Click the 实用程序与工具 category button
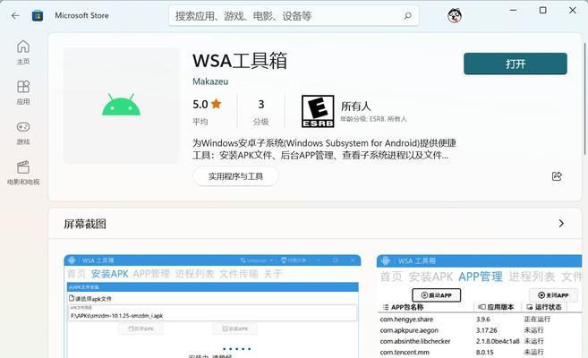The image size is (588, 358). pos(235,176)
